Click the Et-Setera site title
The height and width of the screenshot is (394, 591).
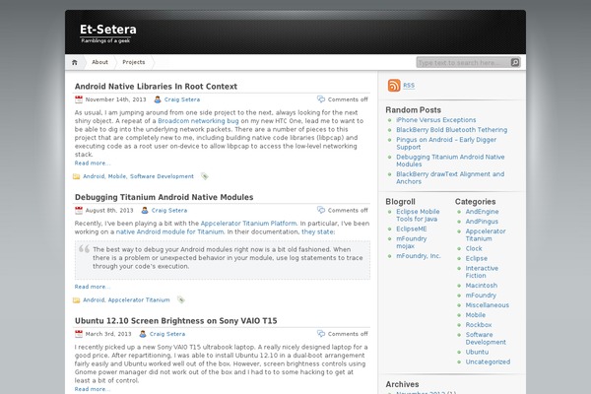[108, 30]
